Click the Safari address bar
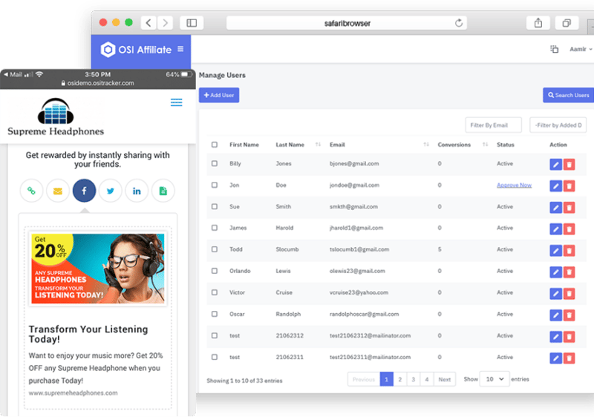The image size is (594, 417). click(x=347, y=23)
